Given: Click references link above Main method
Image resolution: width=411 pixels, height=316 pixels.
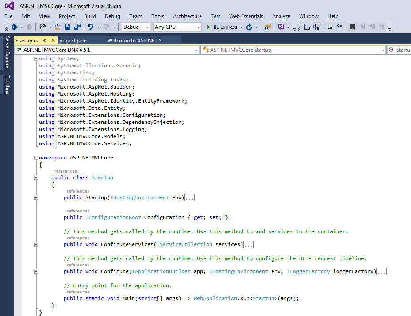Looking at the screenshot, I should pos(76,292).
